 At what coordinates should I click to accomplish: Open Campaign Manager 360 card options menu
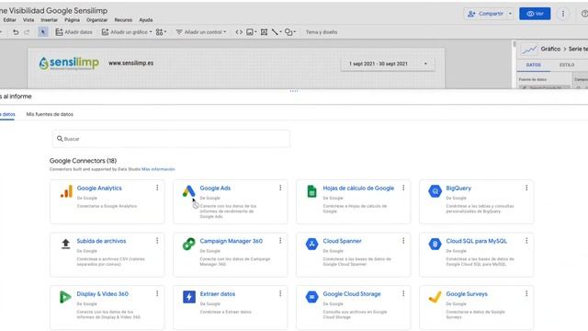coord(280,241)
